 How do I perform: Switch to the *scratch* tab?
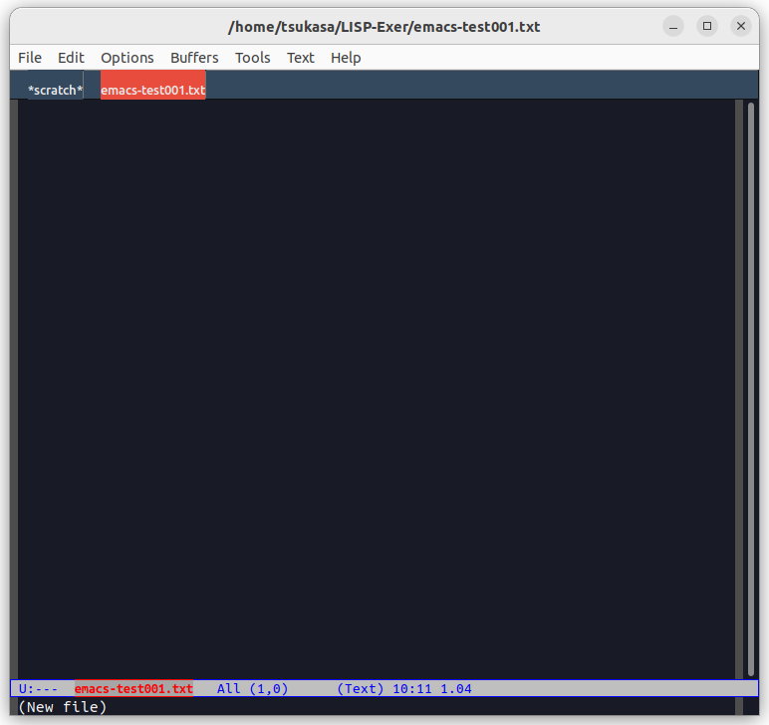56,90
